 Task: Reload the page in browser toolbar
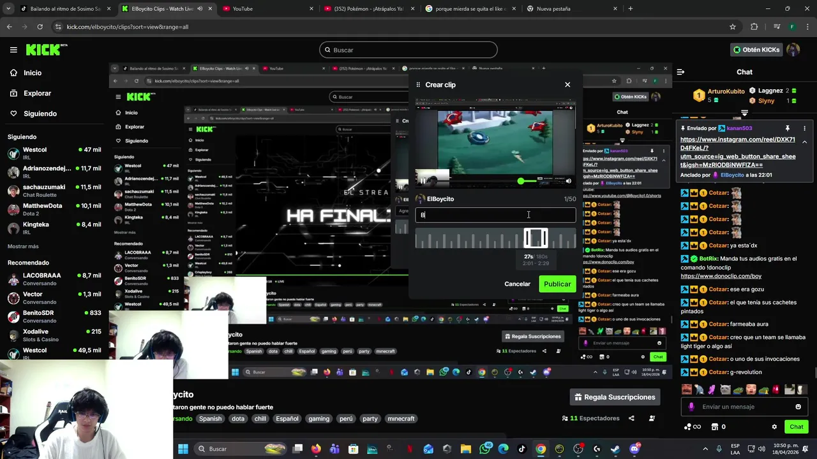(40, 27)
